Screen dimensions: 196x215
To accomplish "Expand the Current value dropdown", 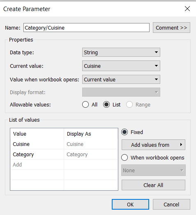I will click(121, 66).
